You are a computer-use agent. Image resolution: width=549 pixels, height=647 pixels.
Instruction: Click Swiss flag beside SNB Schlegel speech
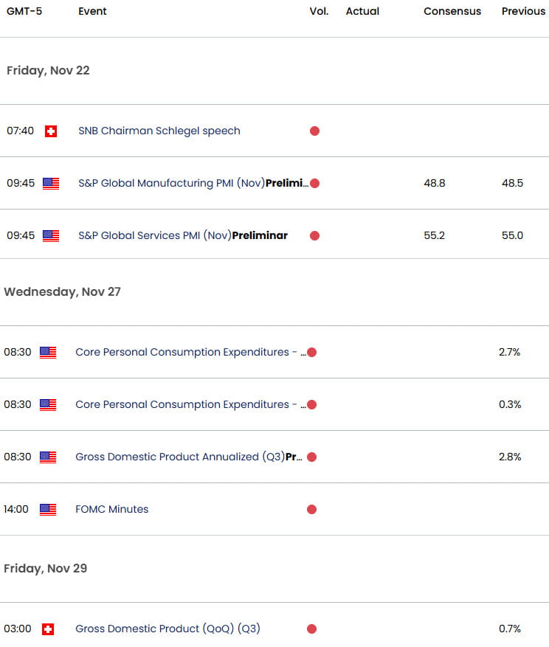pyautogui.click(x=51, y=131)
